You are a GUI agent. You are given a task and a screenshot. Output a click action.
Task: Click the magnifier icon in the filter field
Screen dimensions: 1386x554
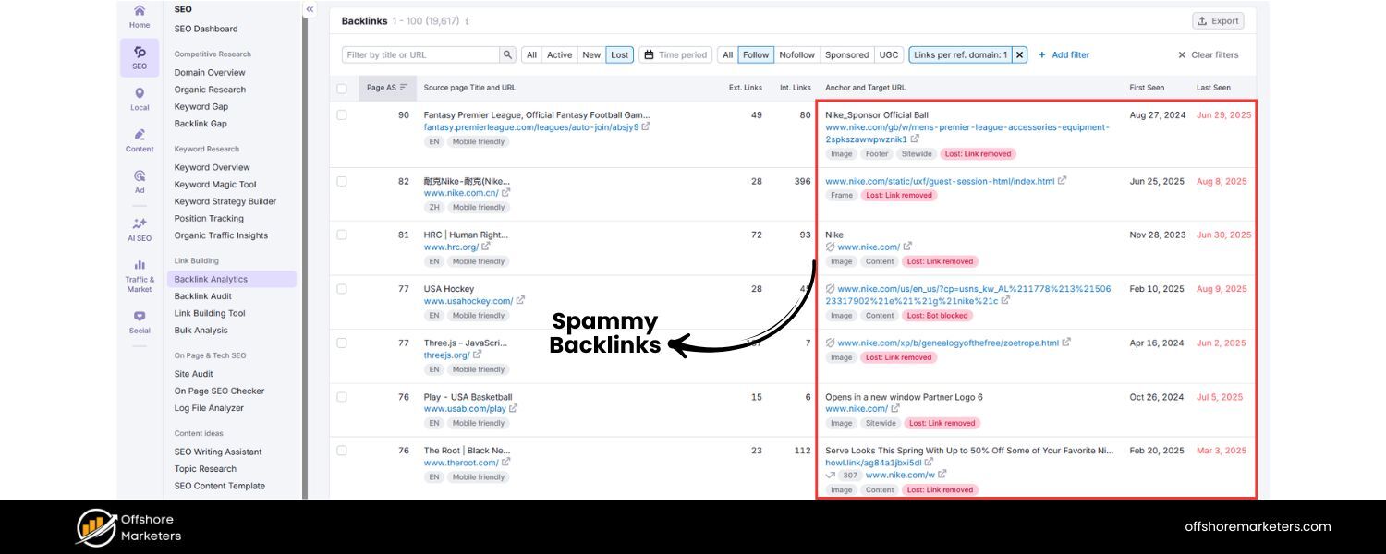(508, 54)
